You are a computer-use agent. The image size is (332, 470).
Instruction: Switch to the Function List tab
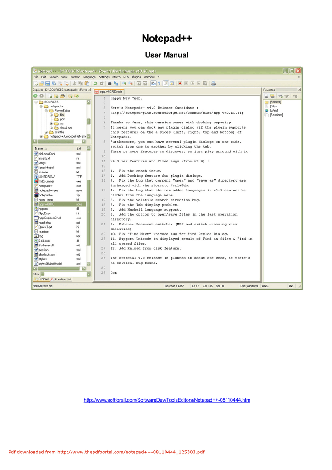pos(61,279)
